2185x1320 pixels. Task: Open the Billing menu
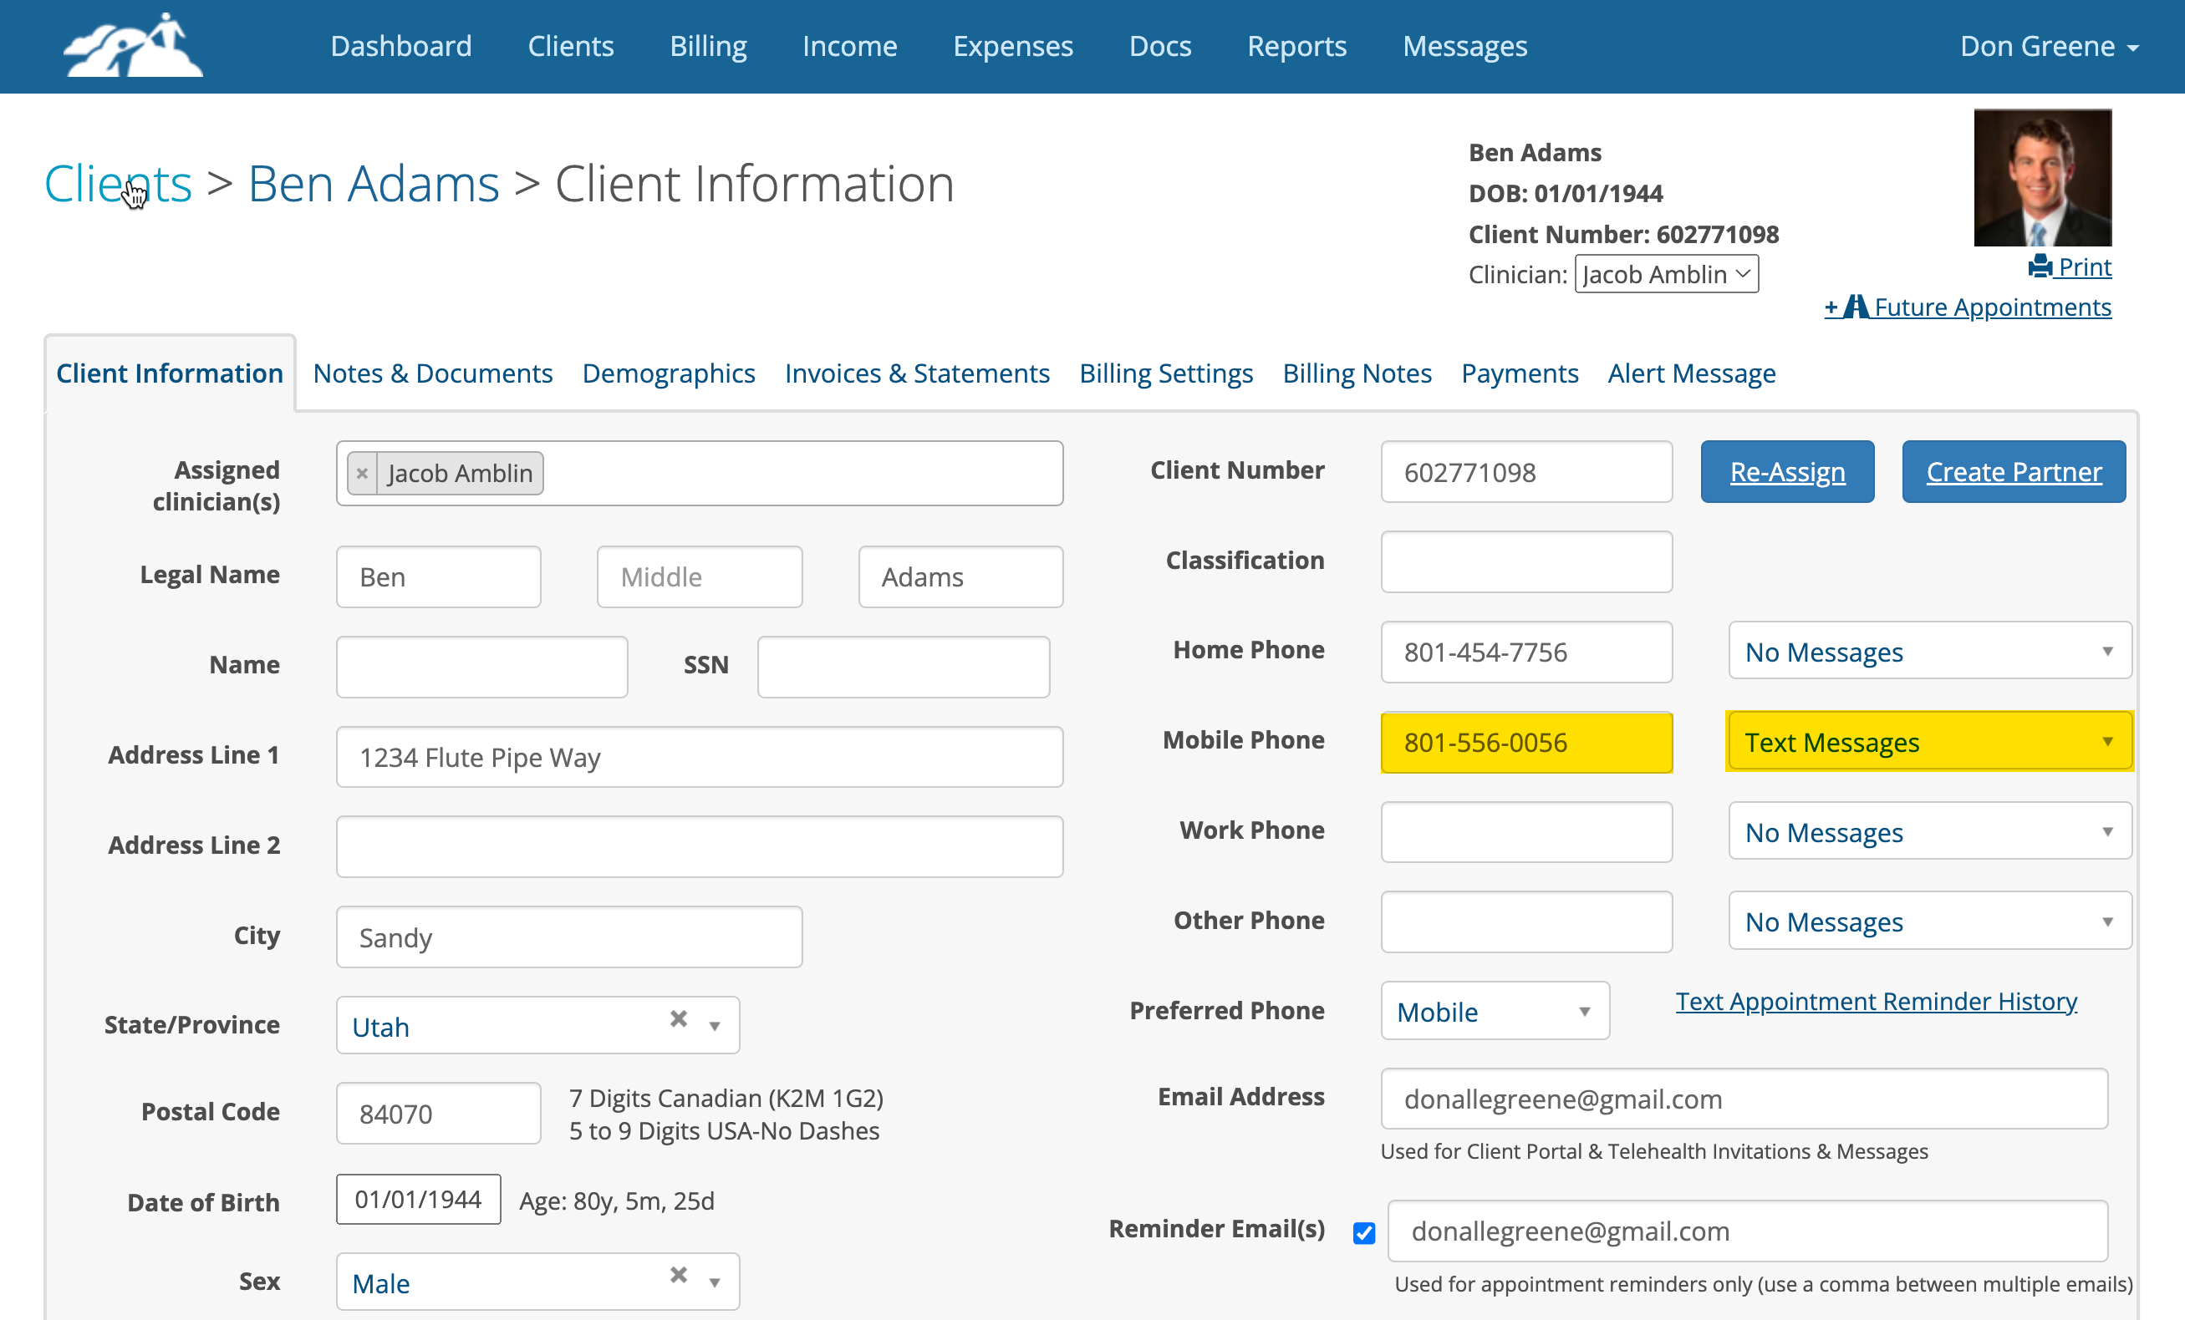point(708,45)
